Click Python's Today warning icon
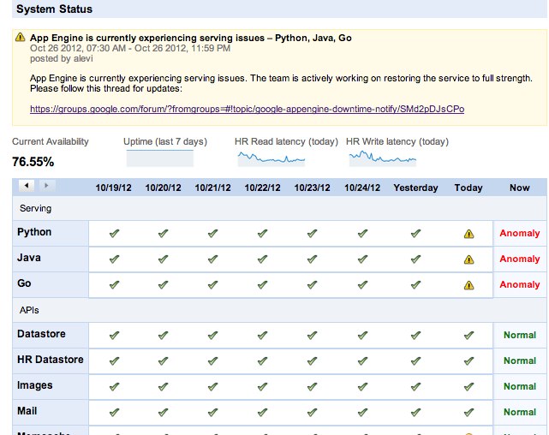The width and height of the screenshot is (549, 435). 468,233
